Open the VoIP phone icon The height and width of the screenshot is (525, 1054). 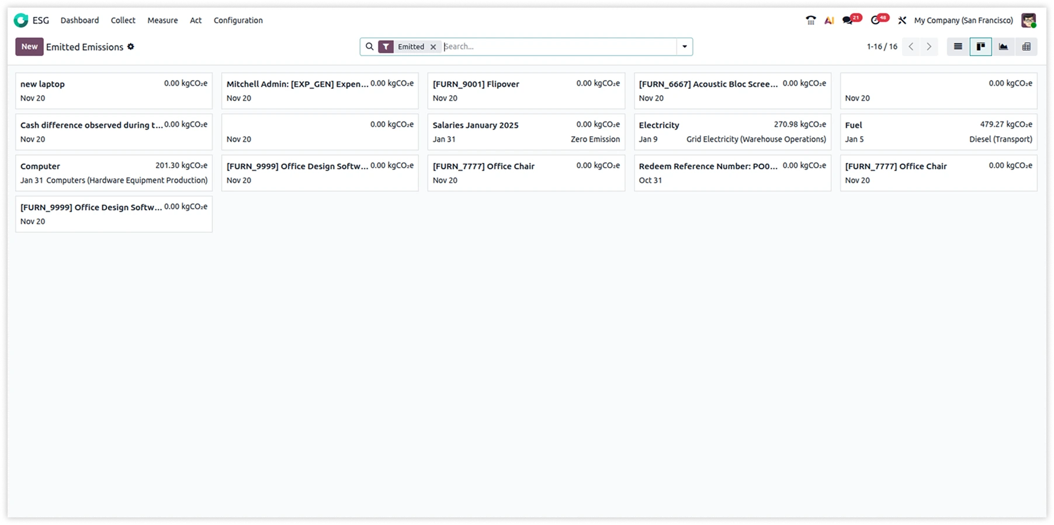pyautogui.click(x=810, y=20)
